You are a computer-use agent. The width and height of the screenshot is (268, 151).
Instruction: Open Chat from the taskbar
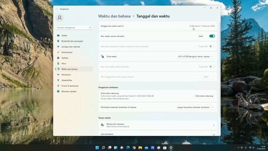coord(122,148)
